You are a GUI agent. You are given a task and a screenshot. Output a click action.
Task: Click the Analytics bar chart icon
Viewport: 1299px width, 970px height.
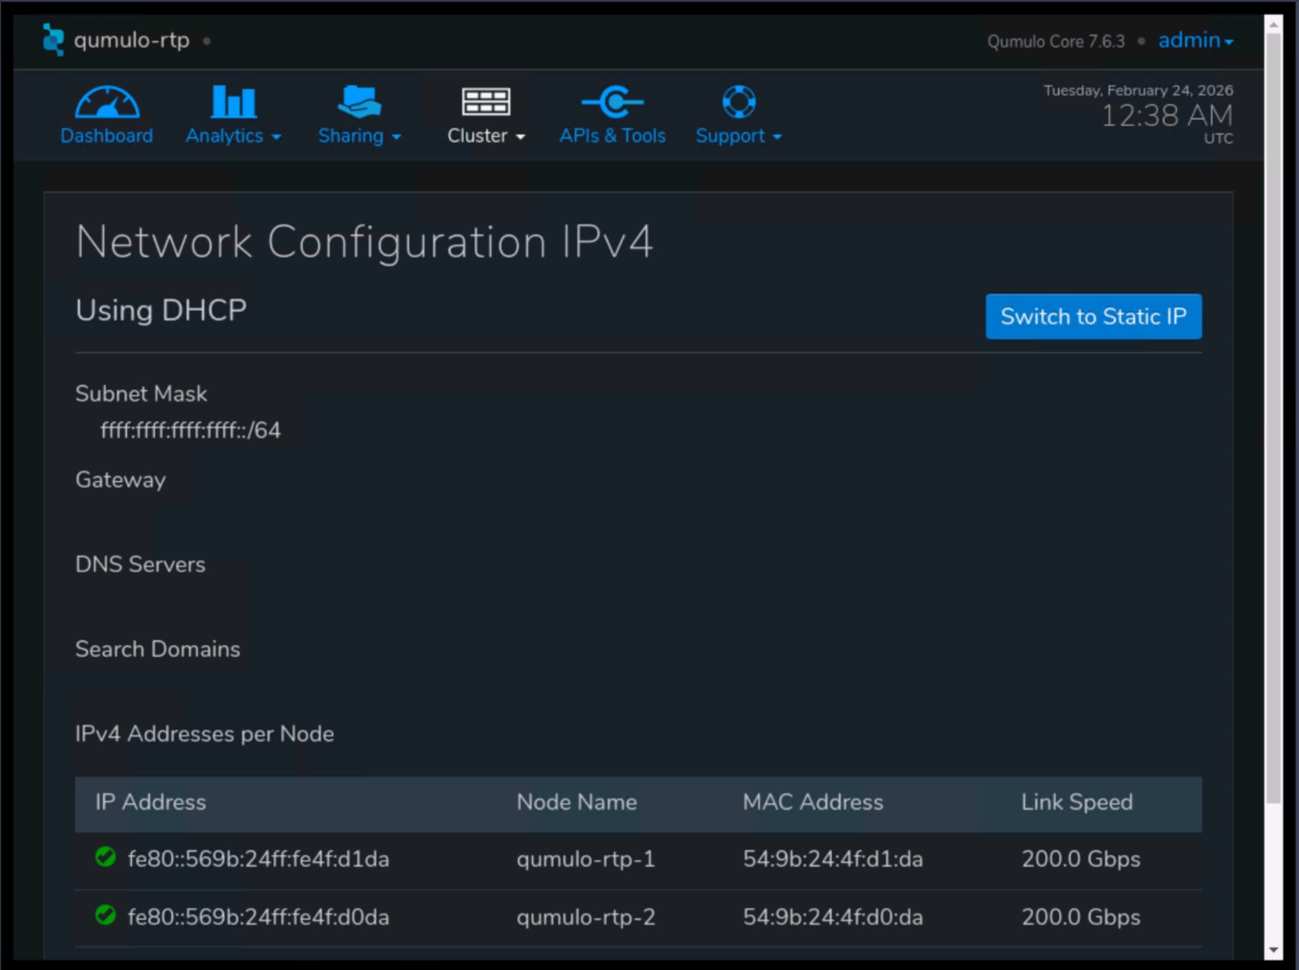[x=233, y=101]
